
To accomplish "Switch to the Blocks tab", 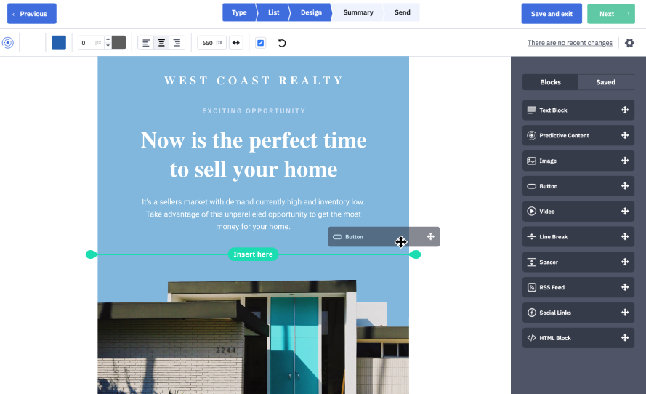I will click(x=550, y=82).
